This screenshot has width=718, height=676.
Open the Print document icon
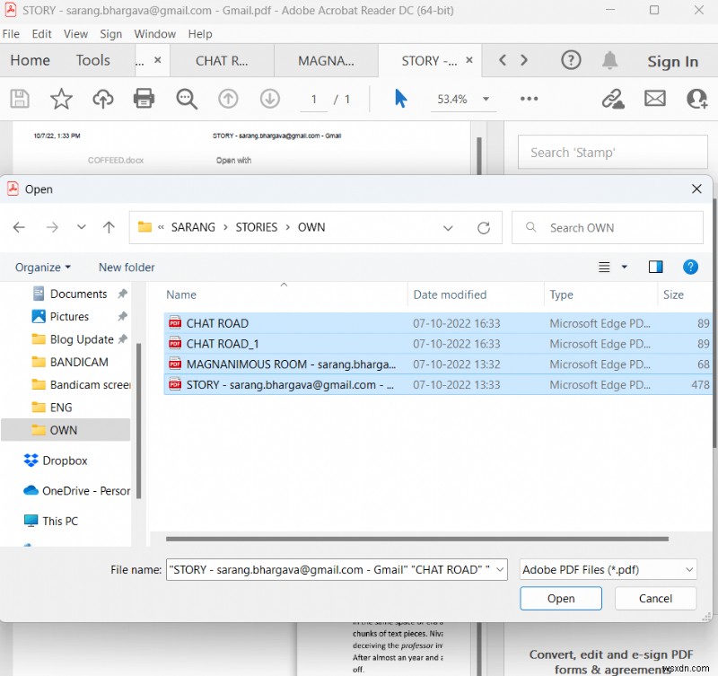[x=144, y=99]
